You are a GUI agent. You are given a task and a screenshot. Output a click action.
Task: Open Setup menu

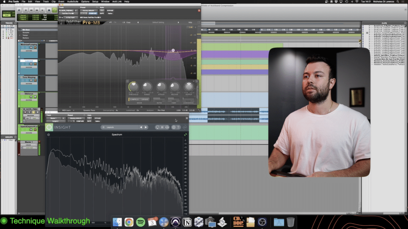pyautogui.click(x=95, y=2)
